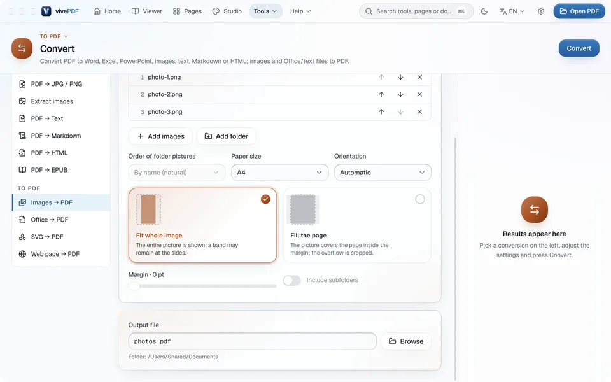Toggle dark mode moon icon

(x=484, y=11)
